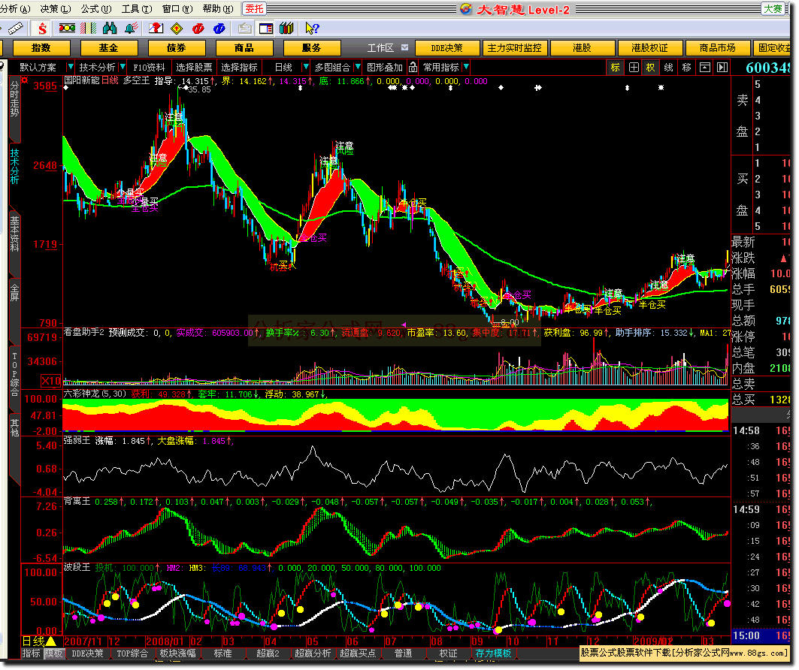This screenshot has height=670, width=799.
Task: Open the books library icon
Action: (287, 28)
